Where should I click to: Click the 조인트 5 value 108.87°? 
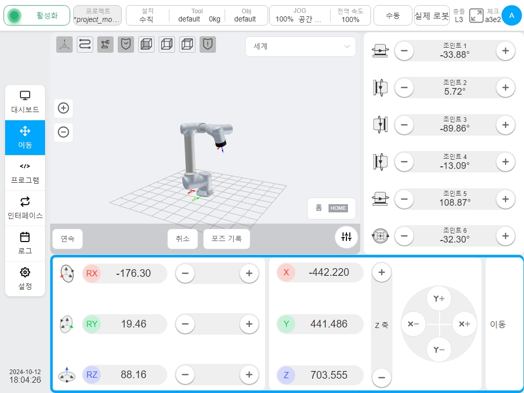tap(454, 203)
